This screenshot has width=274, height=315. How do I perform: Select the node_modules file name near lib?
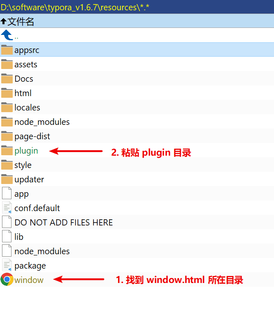42,251
